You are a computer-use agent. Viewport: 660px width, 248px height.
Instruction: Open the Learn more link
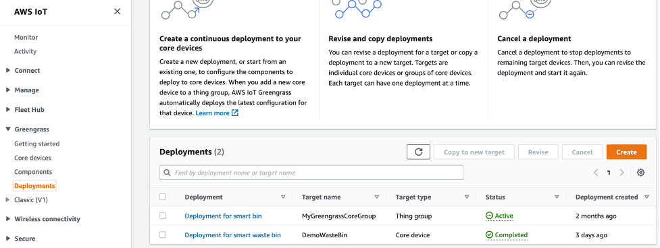click(x=213, y=113)
